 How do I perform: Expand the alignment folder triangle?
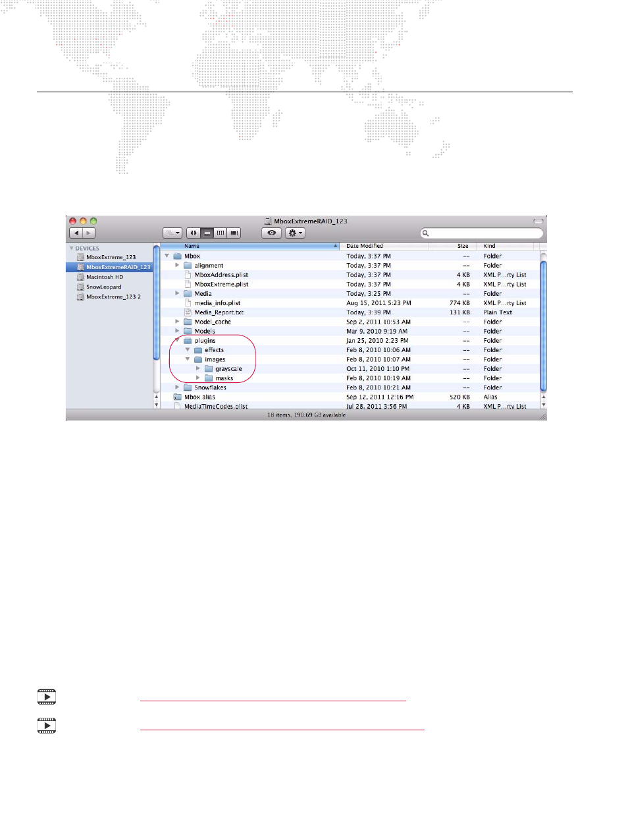tap(177, 265)
